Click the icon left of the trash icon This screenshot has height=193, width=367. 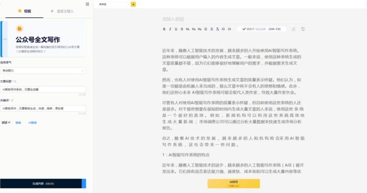pos(294,29)
